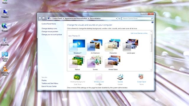Image resolution: width=189 pixels, height=106 pixels.
Task: Pick the Nature theme
Action: click(77, 63)
